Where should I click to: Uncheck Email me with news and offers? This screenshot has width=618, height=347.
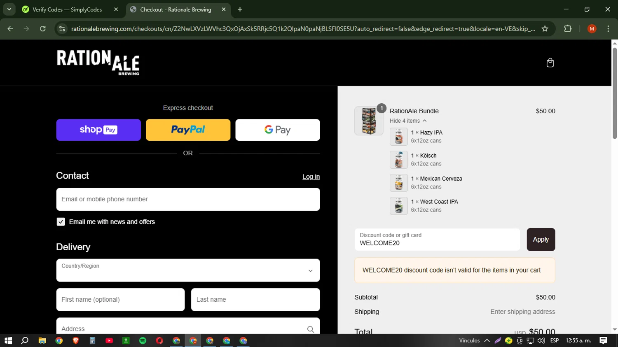[61, 222]
